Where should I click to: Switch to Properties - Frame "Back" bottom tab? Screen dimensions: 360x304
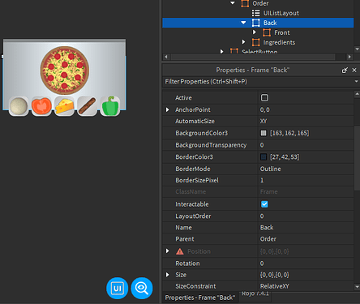(x=200, y=298)
